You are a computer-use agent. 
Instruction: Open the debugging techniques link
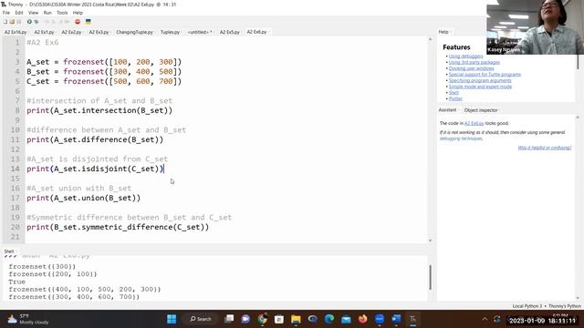tap(461, 138)
